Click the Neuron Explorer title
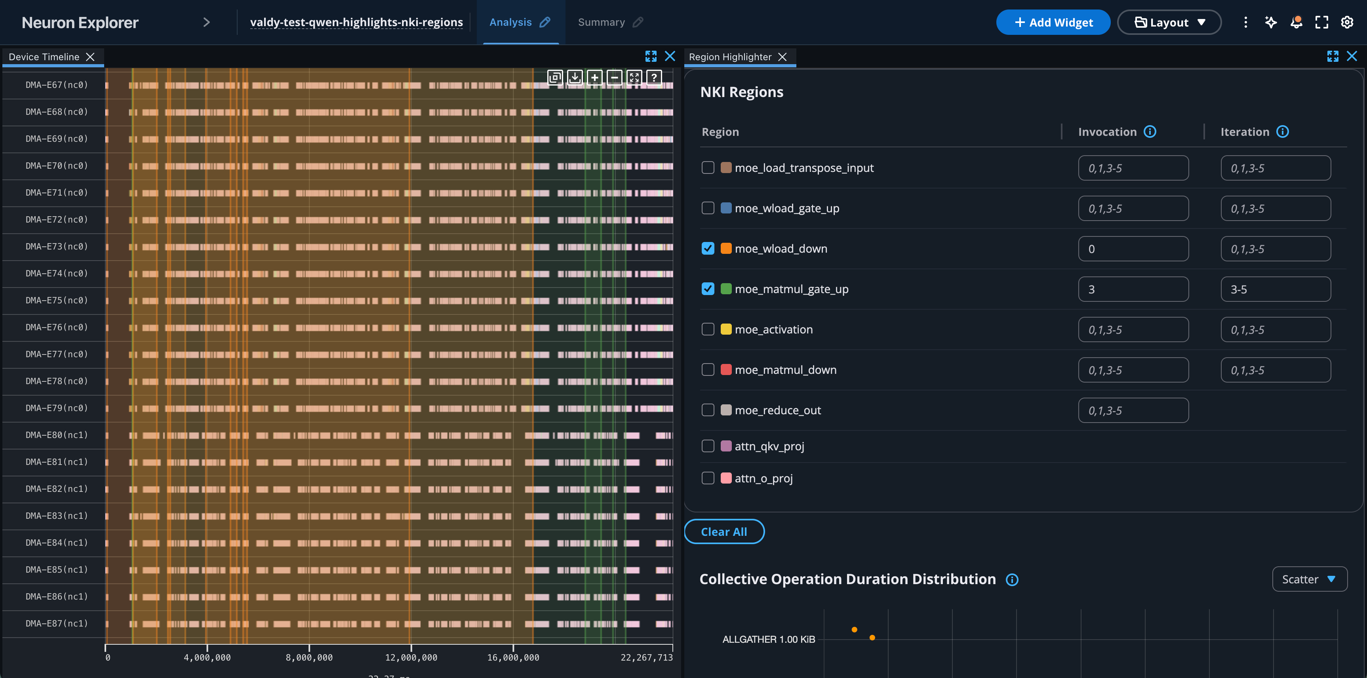 pyautogui.click(x=80, y=22)
